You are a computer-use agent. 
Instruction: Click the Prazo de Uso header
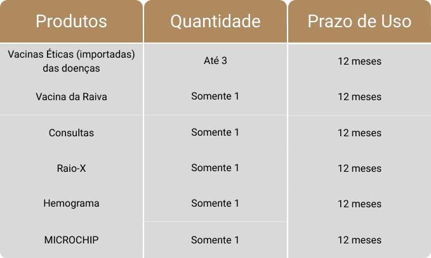click(x=359, y=21)
